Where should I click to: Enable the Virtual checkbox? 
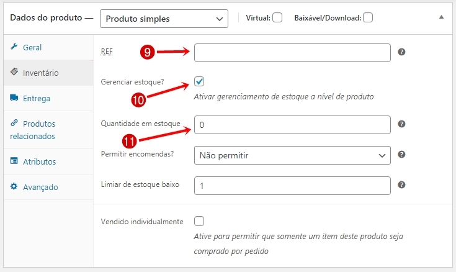point(277,18)
